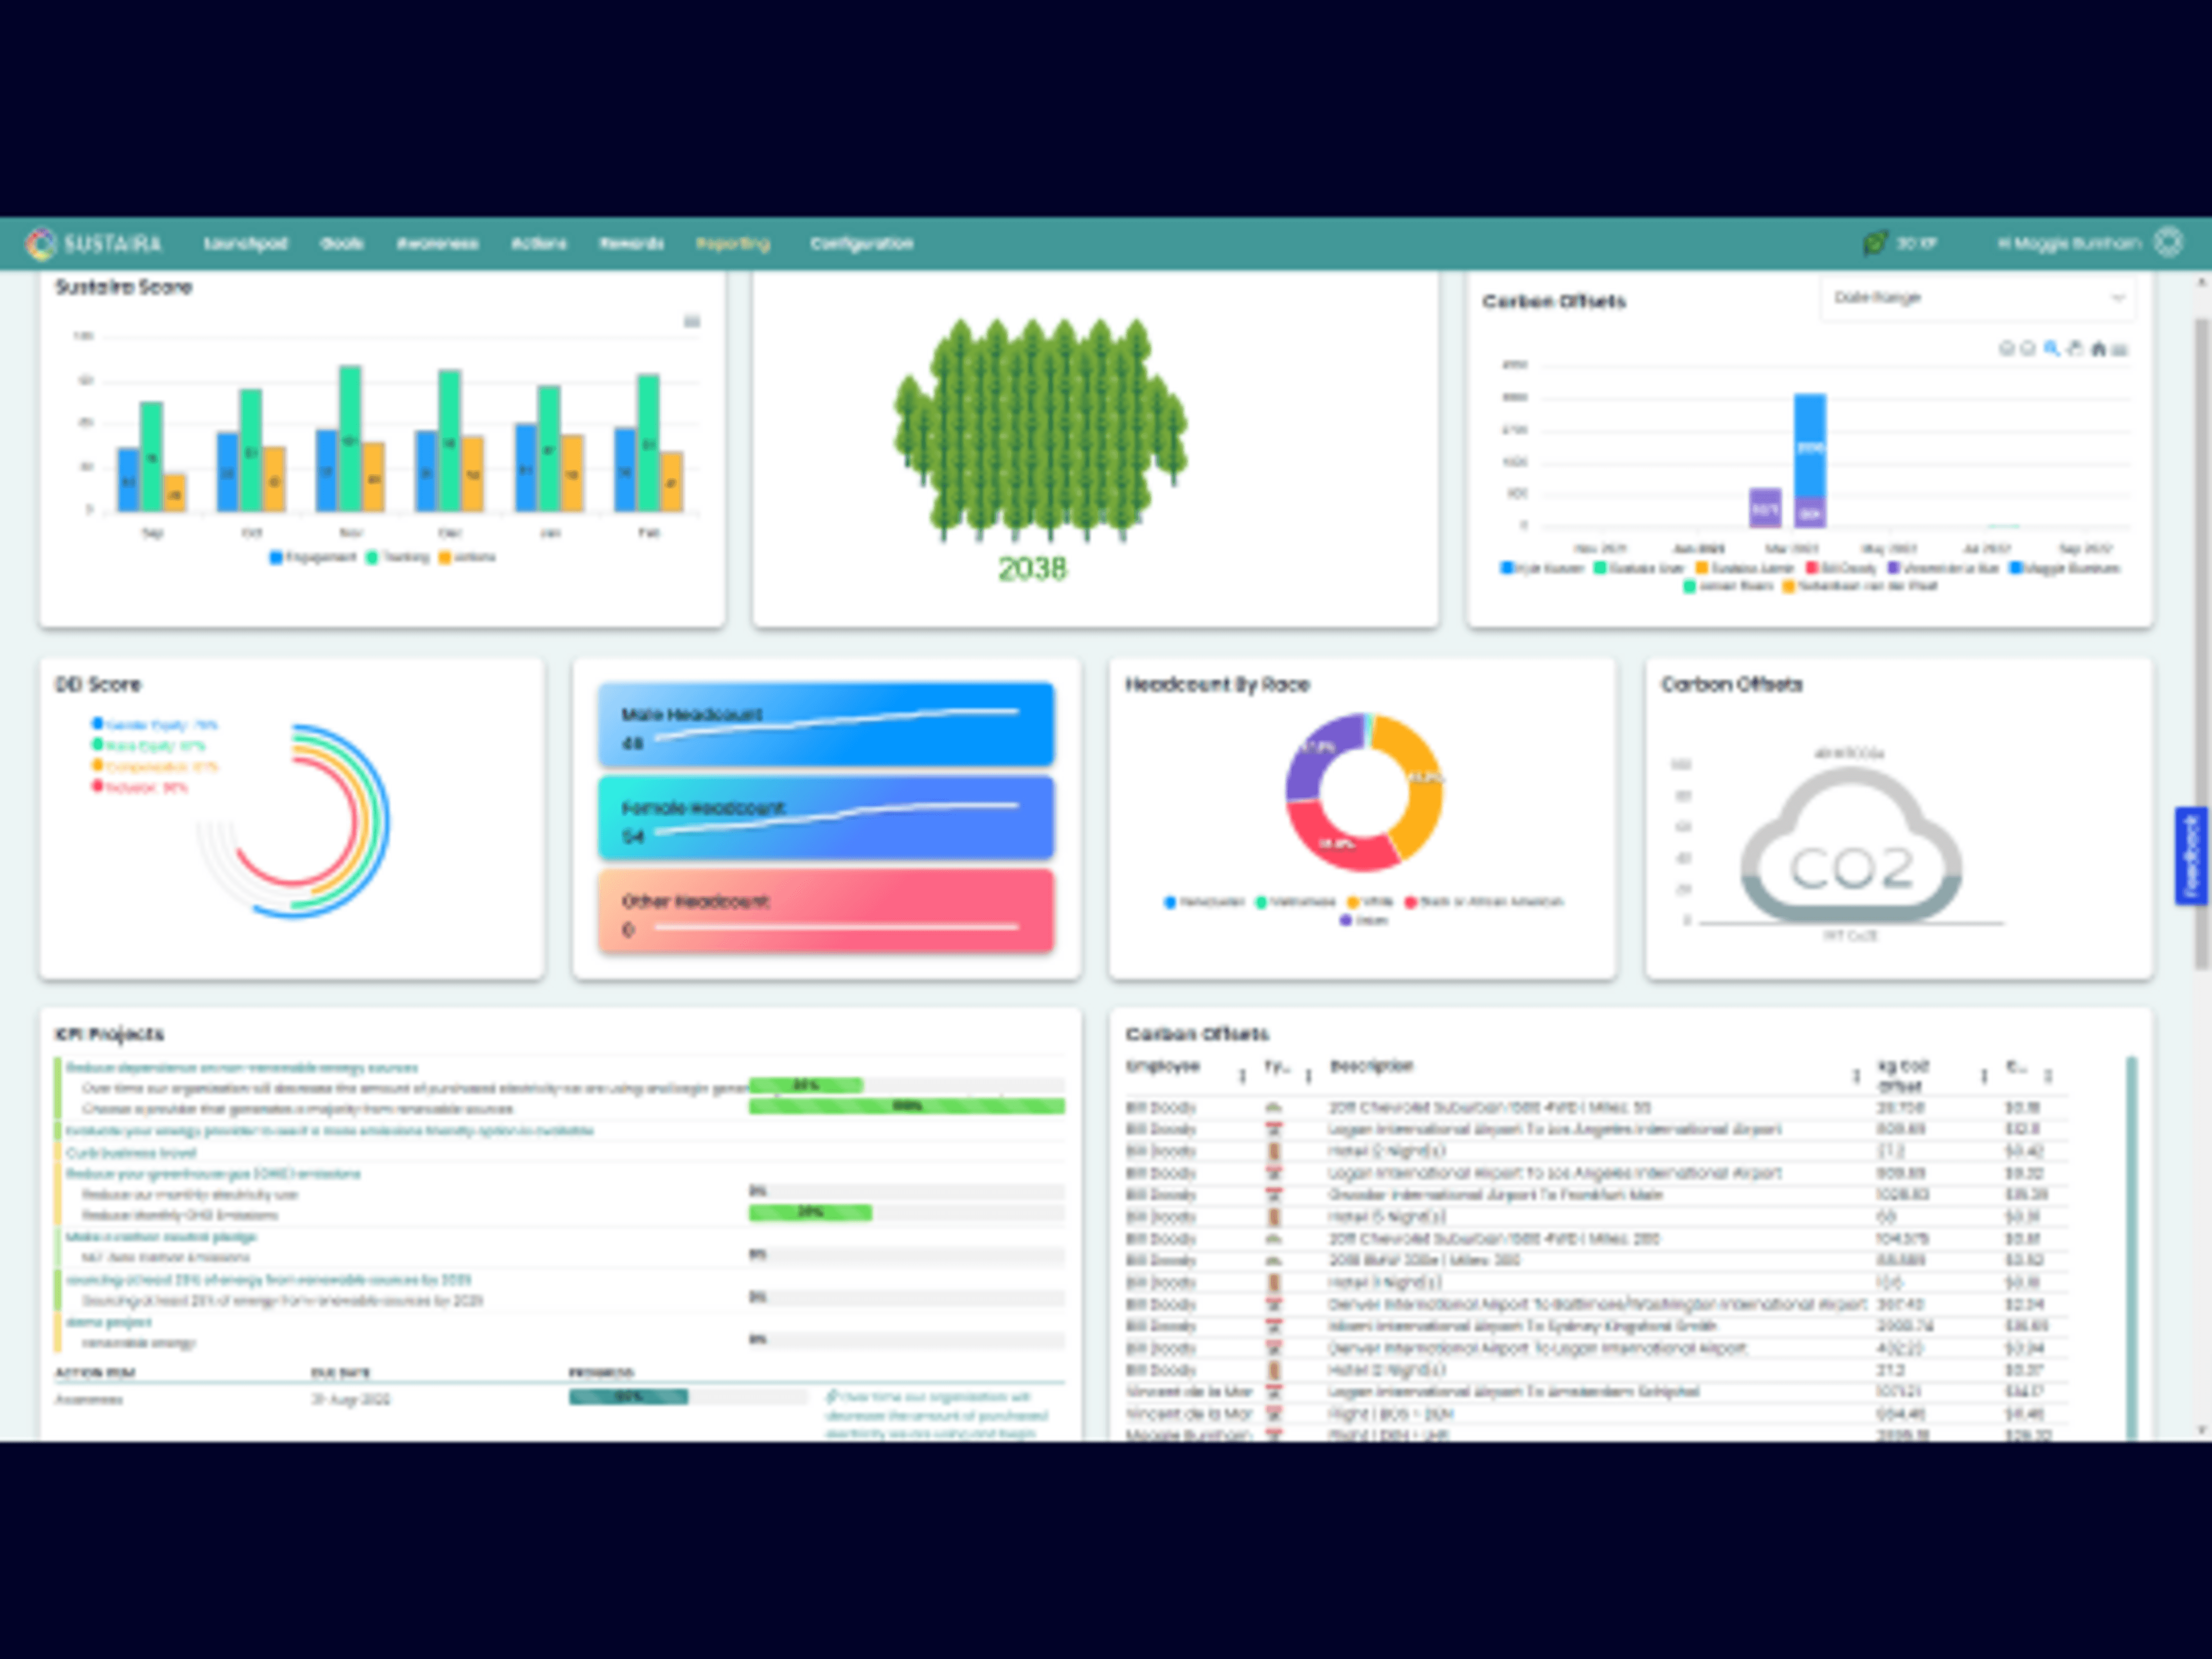Open the user profile avatar icon
Screen dimensions: 2212x1659
click(2168, 242)
